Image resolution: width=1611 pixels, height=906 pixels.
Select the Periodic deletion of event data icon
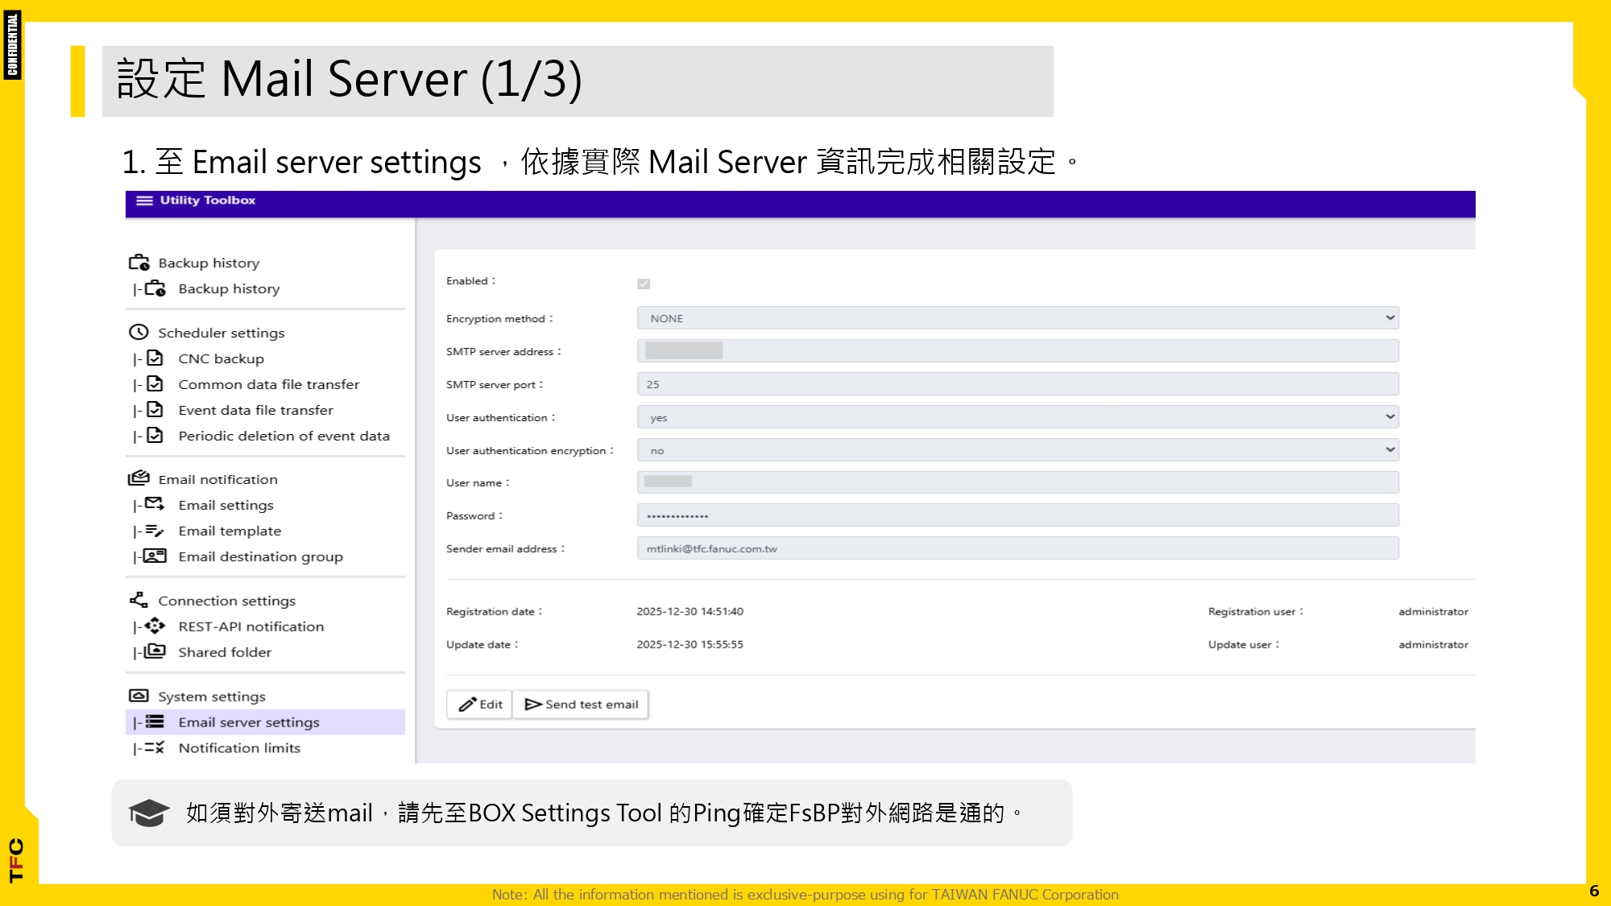coord(154,435)
